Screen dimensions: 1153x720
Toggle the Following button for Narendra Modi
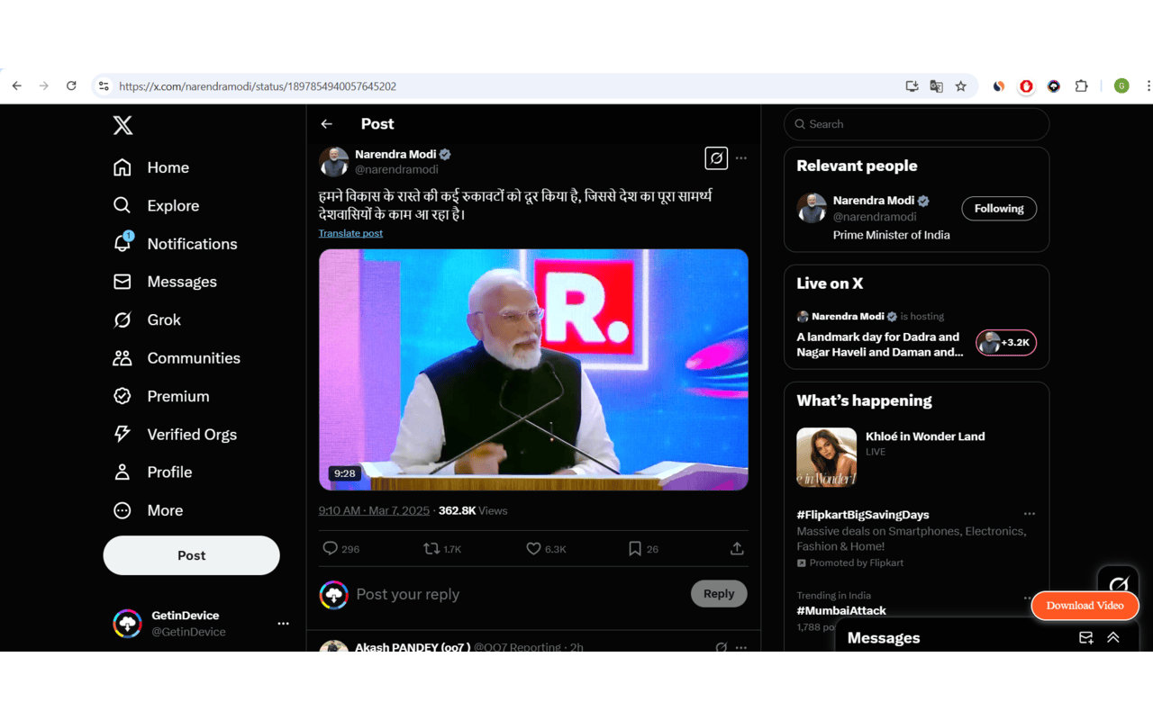[x=999, y=209]
